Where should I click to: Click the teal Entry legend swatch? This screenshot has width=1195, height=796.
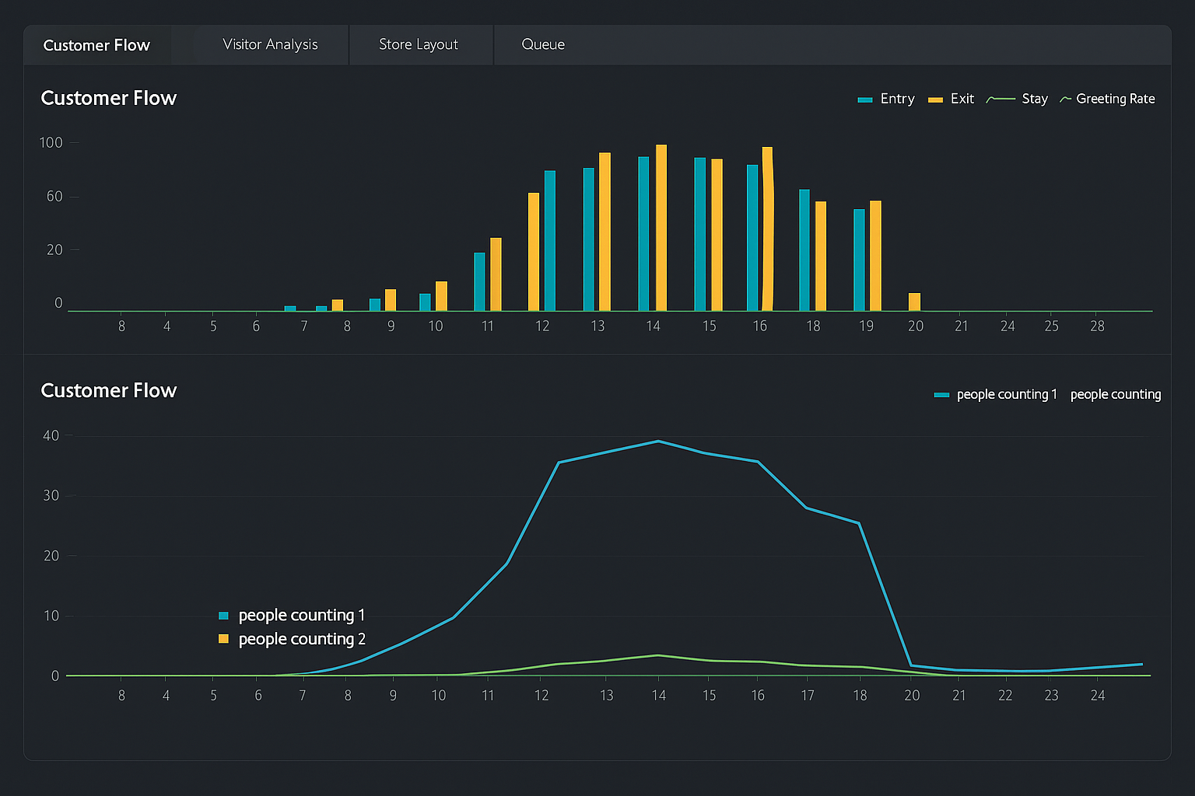coord(864,99)
